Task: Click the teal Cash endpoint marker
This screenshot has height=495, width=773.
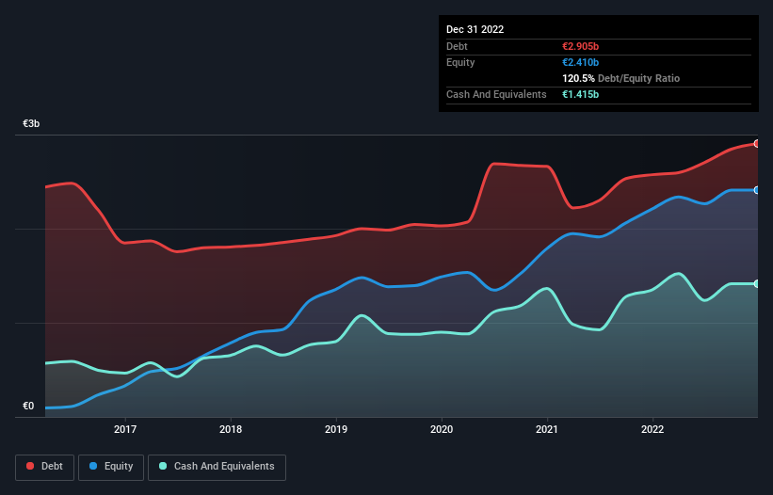Action: (757, 284)
